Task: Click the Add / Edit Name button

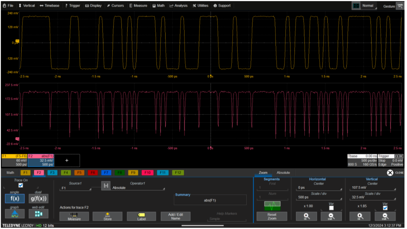Action: [x=176, y=216]
